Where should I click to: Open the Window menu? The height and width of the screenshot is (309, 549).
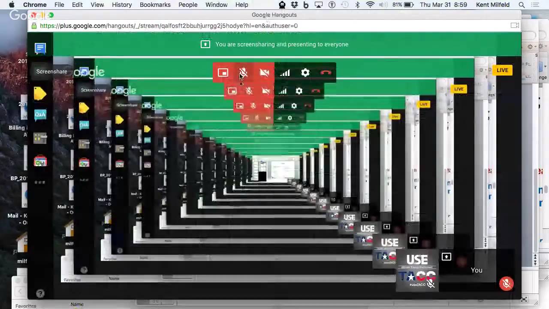point(217,5)
